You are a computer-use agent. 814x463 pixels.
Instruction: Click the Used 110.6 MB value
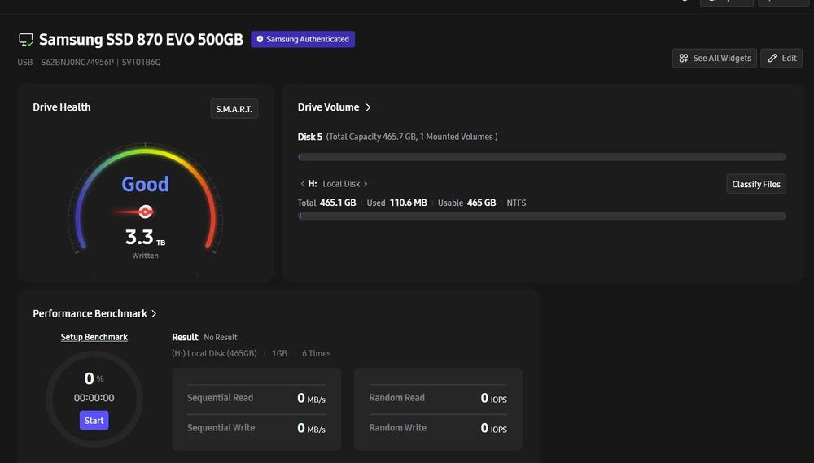point(409,203)
